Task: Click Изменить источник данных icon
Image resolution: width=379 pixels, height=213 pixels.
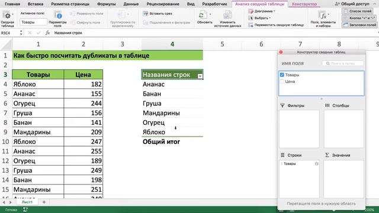Action: coord(227,15)
